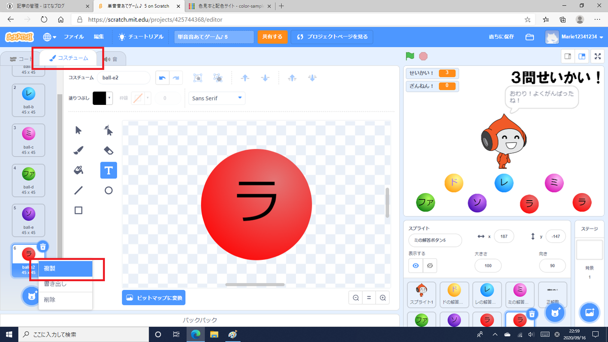
Task: Show sprite using the eye icon
Action: pos(416,265)
